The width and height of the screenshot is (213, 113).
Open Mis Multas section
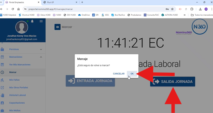(x=15, y=111)
